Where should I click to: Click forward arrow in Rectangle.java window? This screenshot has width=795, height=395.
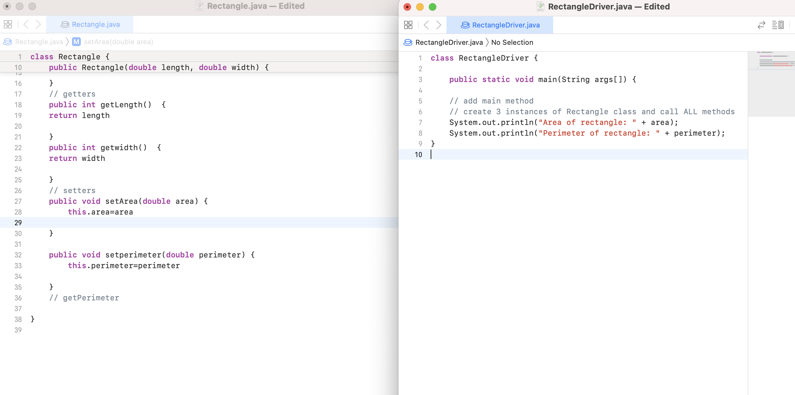click(x=38, y=24)
